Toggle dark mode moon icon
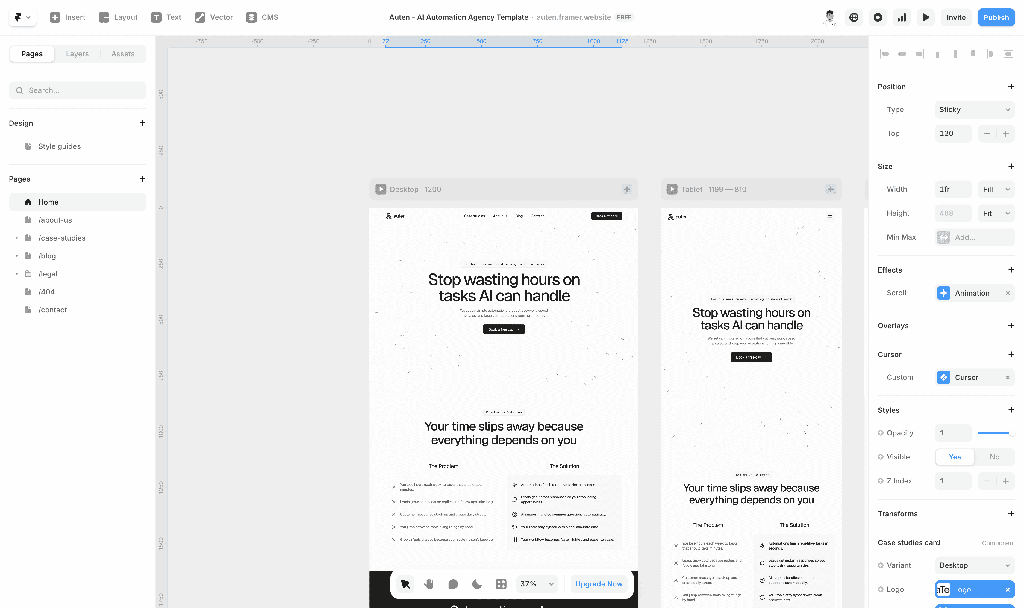The height and width of the screenshot is (608, 1024). tap(477, 584)
